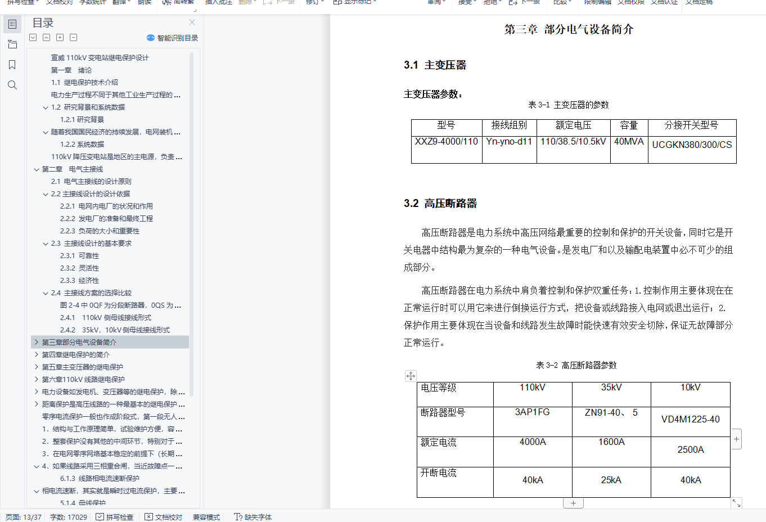The height and width of the screenshot is (522, 766).
Task: Open the chapter navigation icon in sidebar
Action: 12,44
